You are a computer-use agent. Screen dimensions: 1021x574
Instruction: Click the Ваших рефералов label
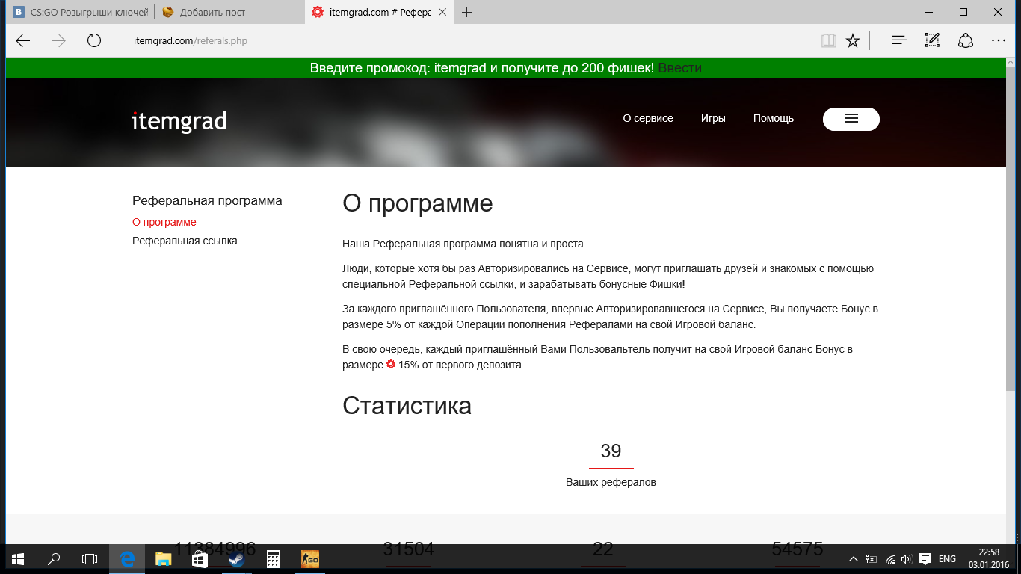611,482
